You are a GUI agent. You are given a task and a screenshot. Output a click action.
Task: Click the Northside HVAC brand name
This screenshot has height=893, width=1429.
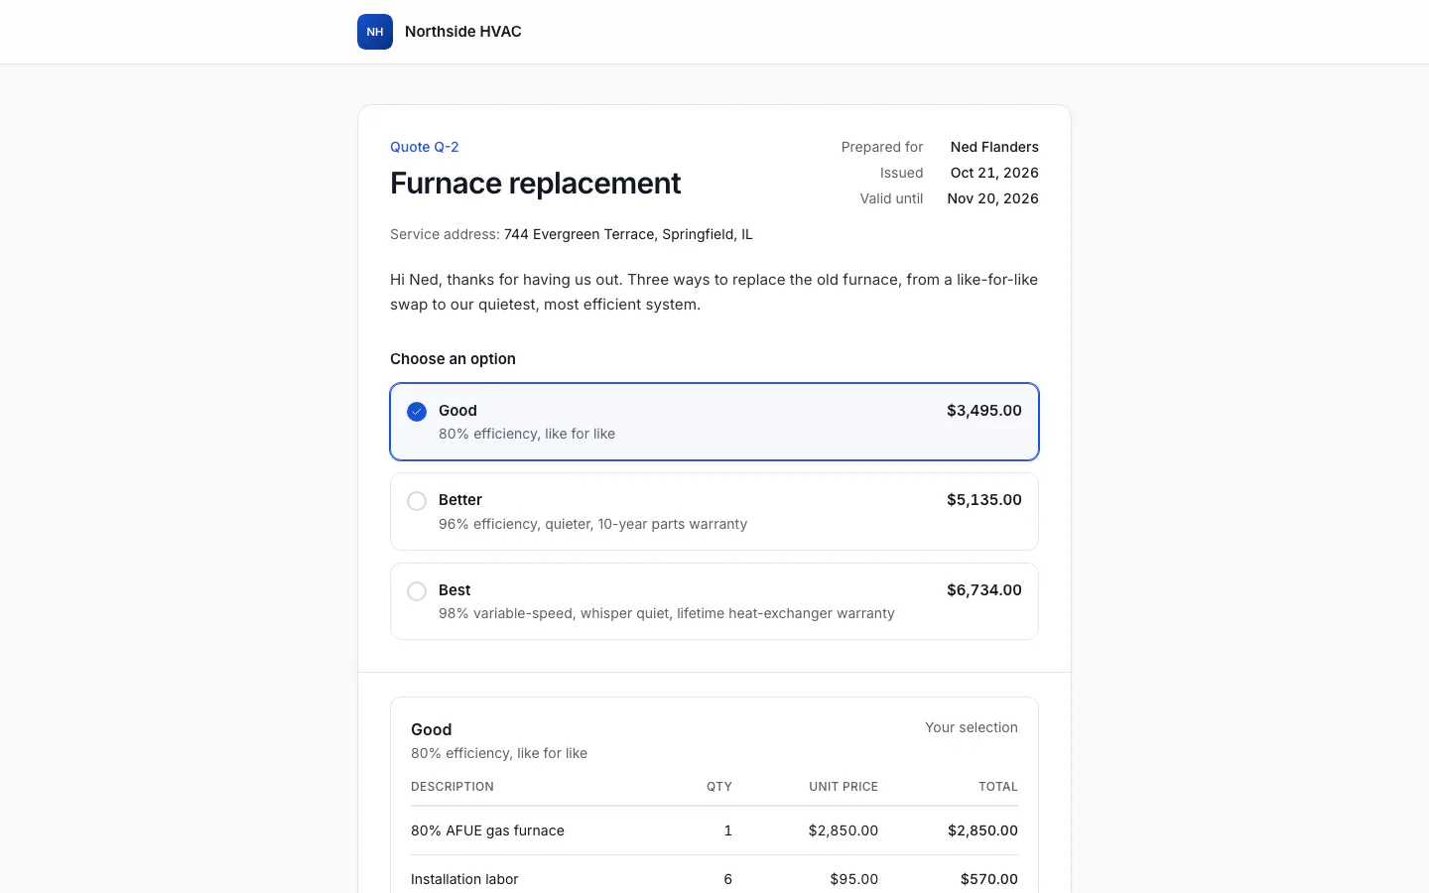[x=463, y=32]
